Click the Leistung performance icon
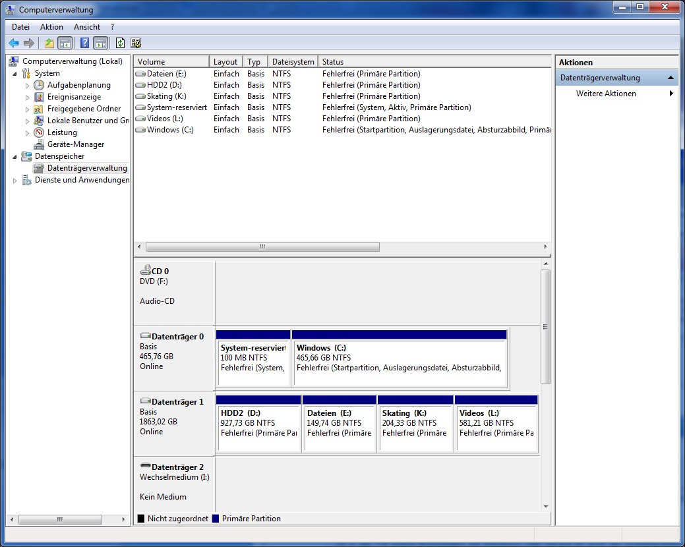Image resolution: width=685 pixels, height=547 pixels. tap(39, 132)
